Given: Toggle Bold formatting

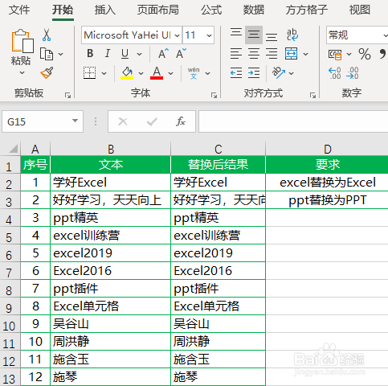Looking at the screenshot, I should click(x=90, y=54).
